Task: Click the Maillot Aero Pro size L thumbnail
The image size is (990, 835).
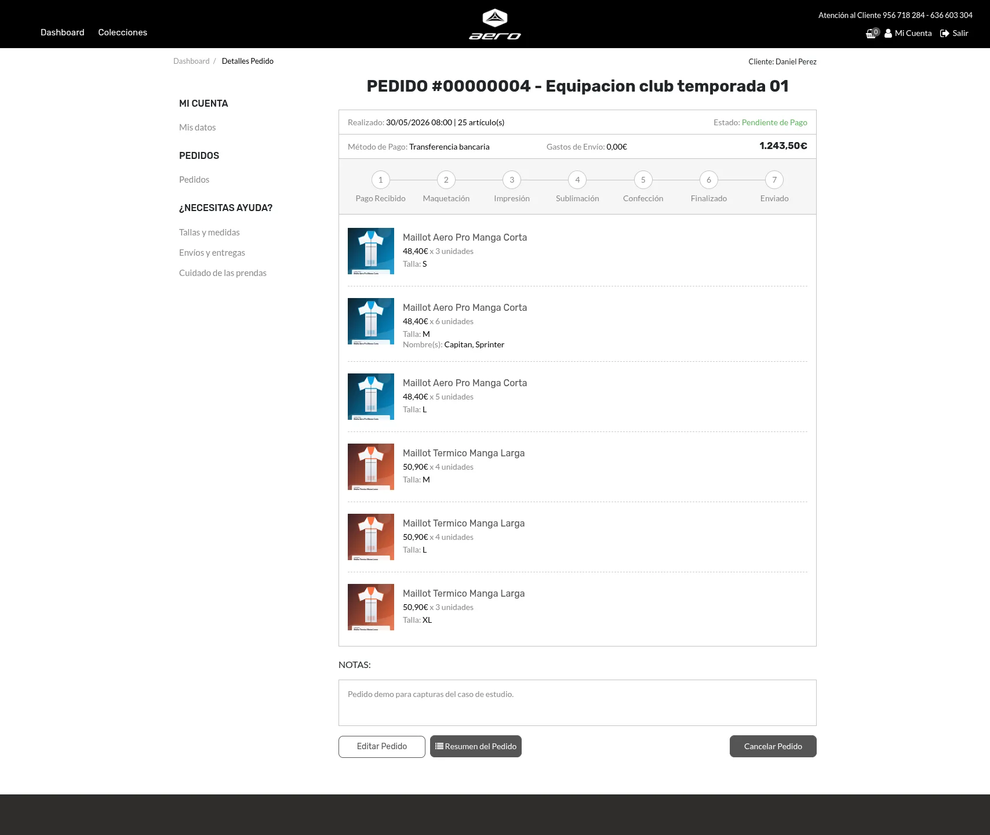Action: 371,397
